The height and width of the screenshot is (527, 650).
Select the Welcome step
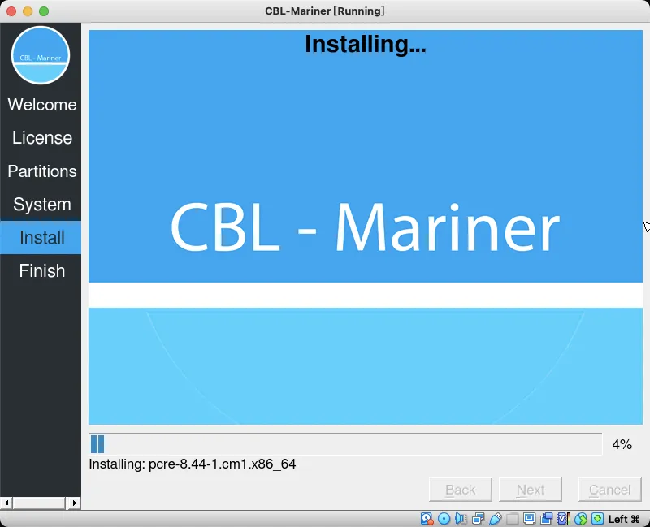41,105
